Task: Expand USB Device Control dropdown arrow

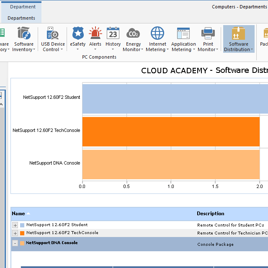Action: coord(62,49)
